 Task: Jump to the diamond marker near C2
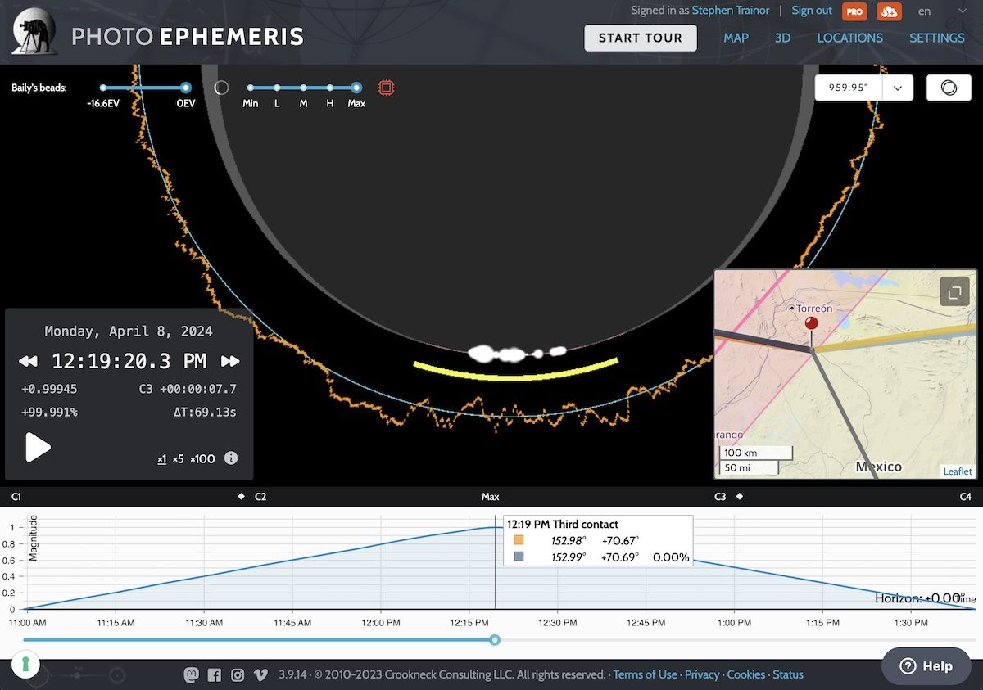(x=241, y=496)
